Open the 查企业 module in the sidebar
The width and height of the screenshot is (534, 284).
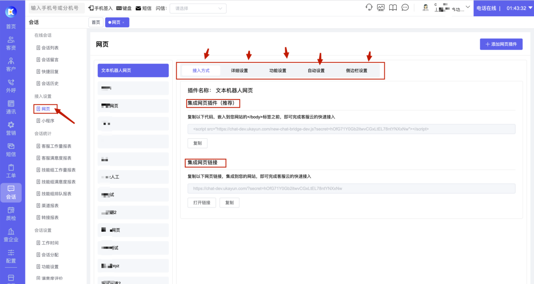11,235
